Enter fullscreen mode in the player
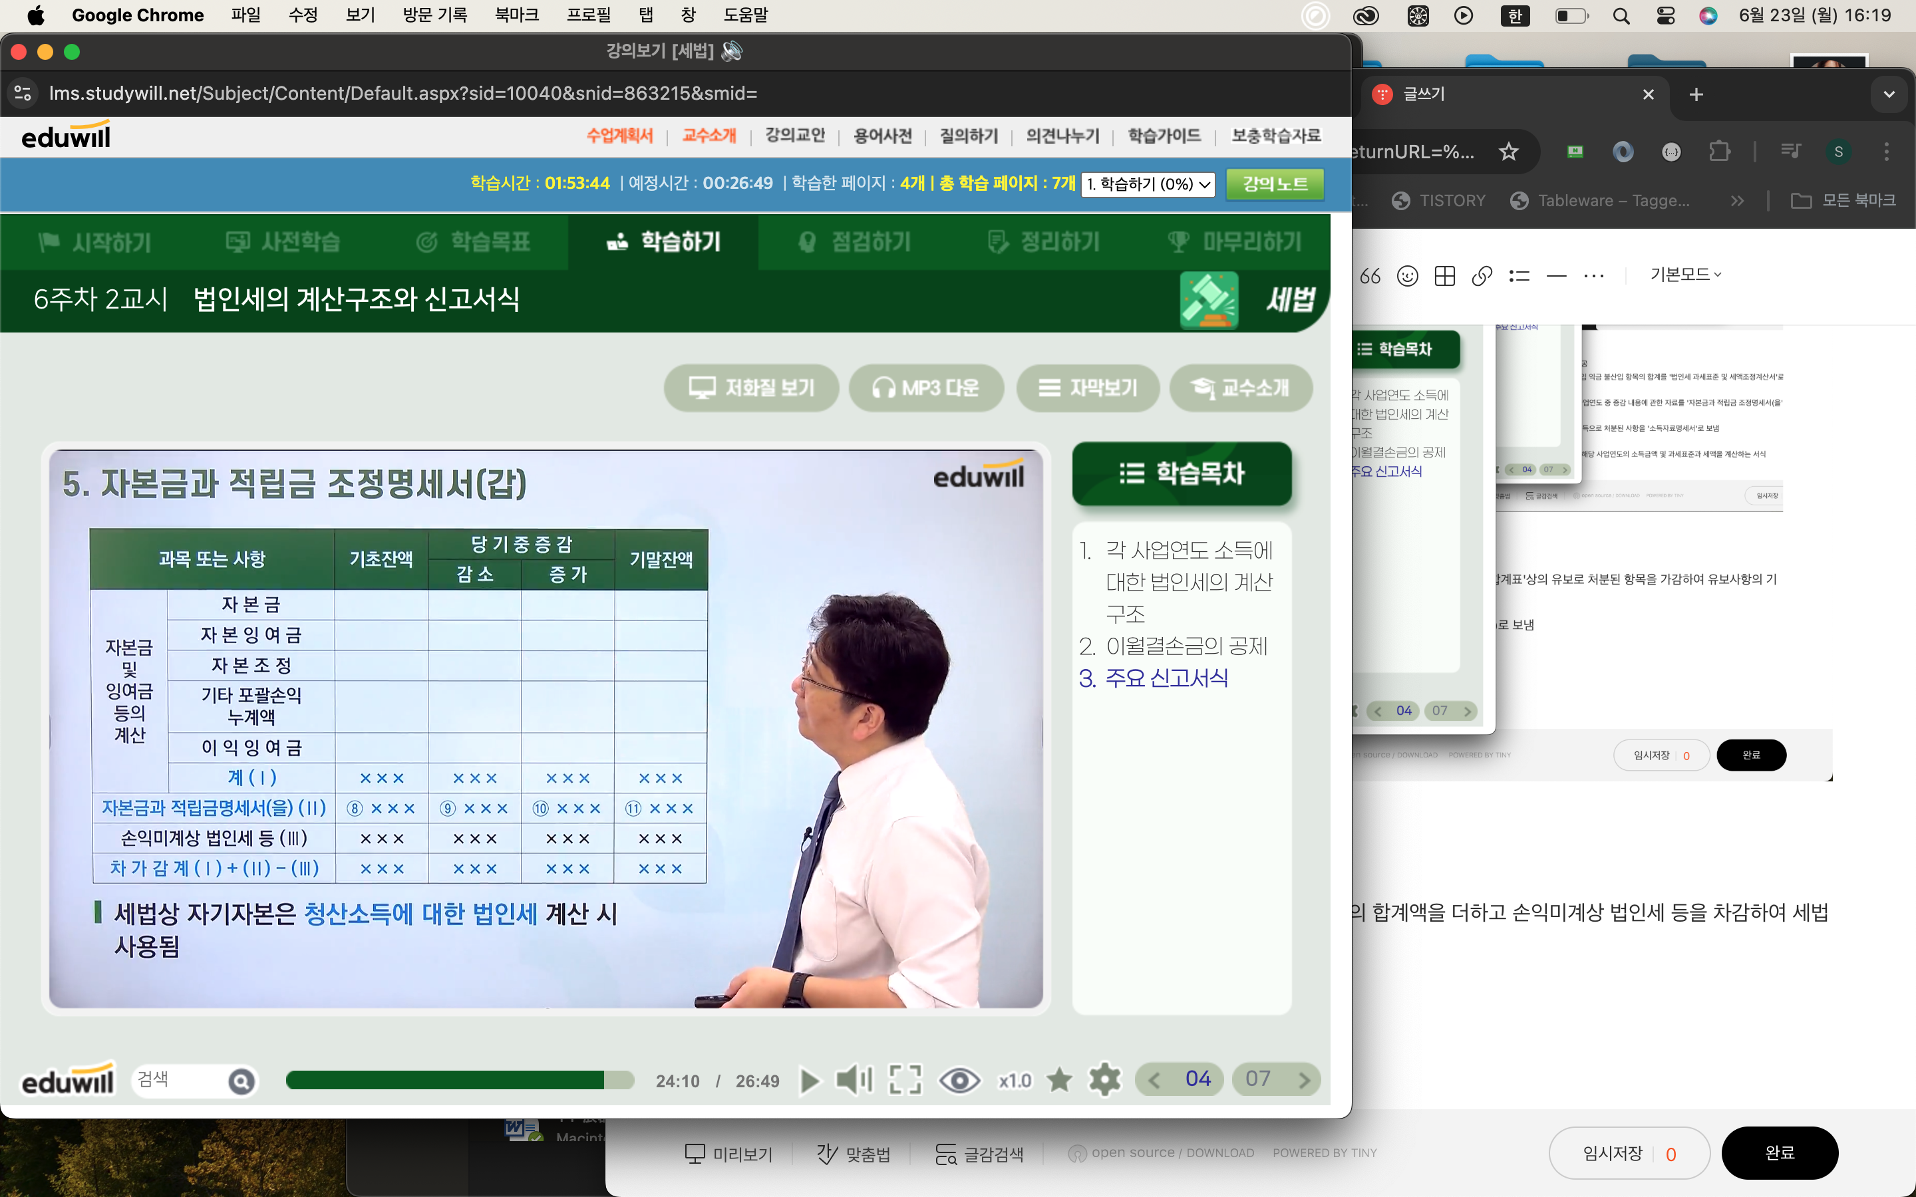The width and height of the screenshot is (1916, 1197). 905,1080
